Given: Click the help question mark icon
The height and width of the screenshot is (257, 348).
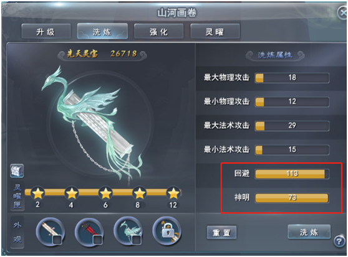Looking at the screenshot, I should tap(339, 241).
